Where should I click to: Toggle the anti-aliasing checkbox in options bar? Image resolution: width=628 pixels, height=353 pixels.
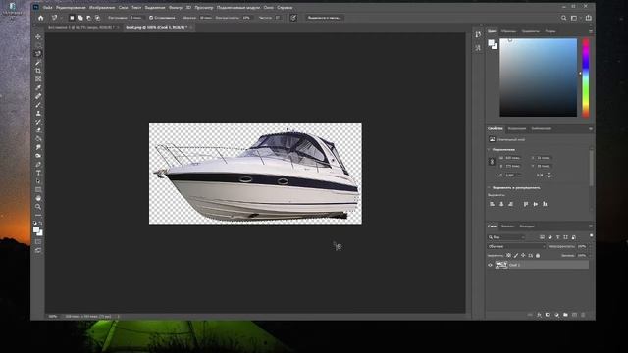click(151, 18)
